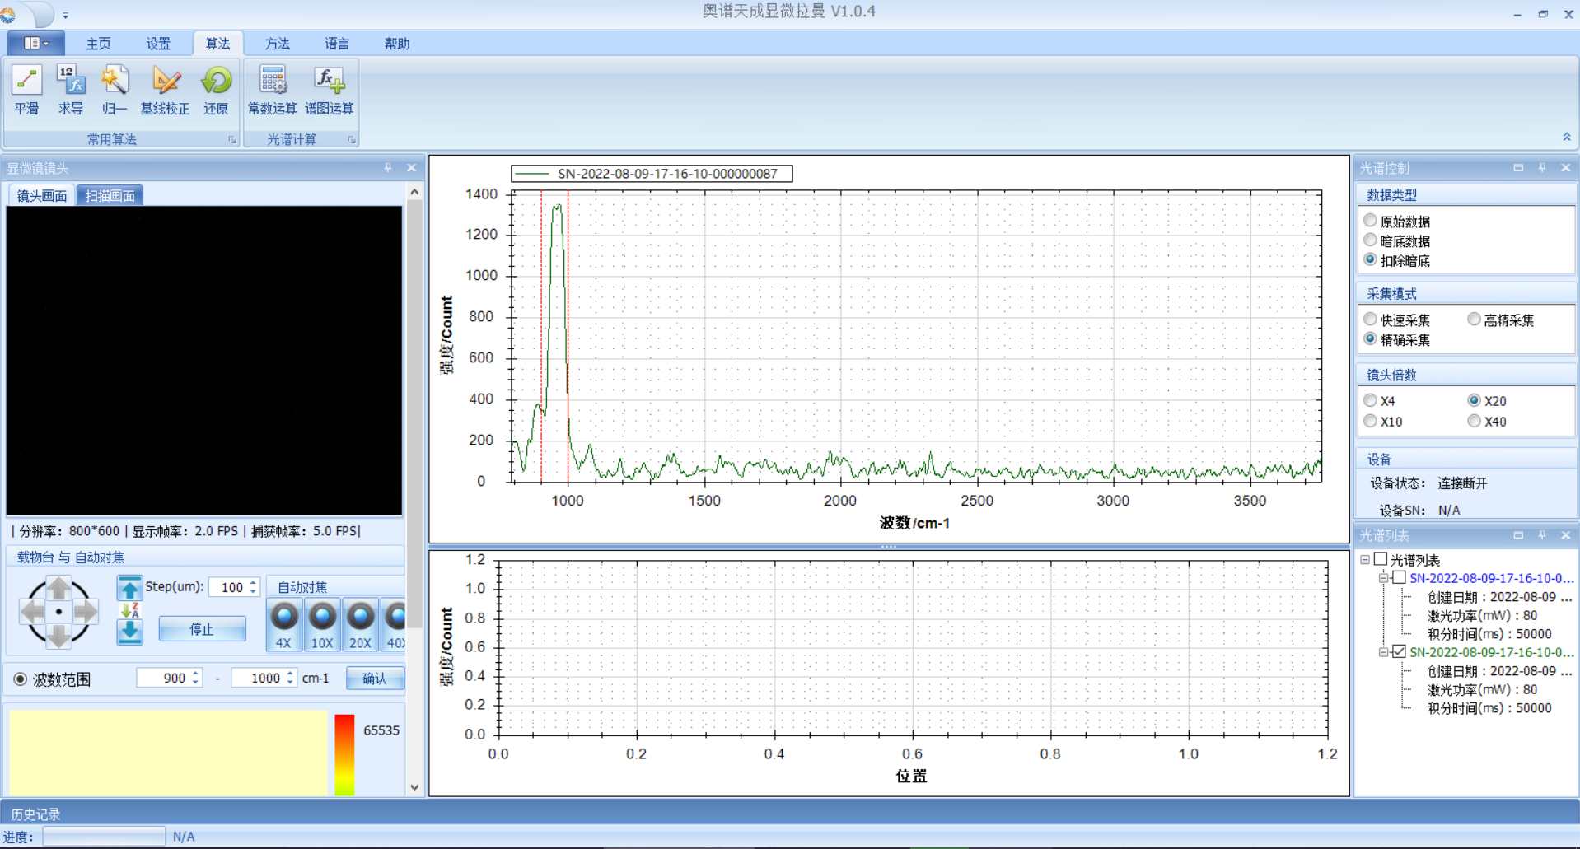Click the Z-axis sort icon

click(130, 610)
